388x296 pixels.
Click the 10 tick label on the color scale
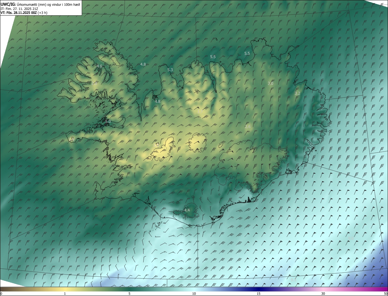[x=194, y=294]
